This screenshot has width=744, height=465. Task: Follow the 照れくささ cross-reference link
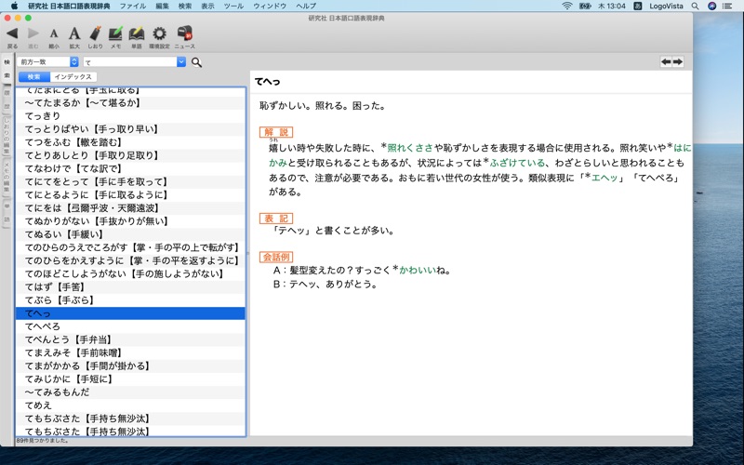410,148
